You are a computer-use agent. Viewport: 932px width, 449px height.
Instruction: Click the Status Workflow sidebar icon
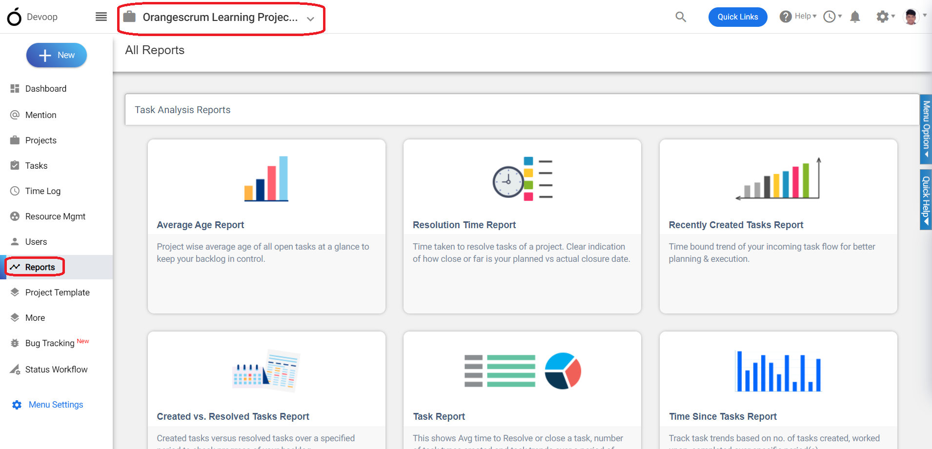15,369
